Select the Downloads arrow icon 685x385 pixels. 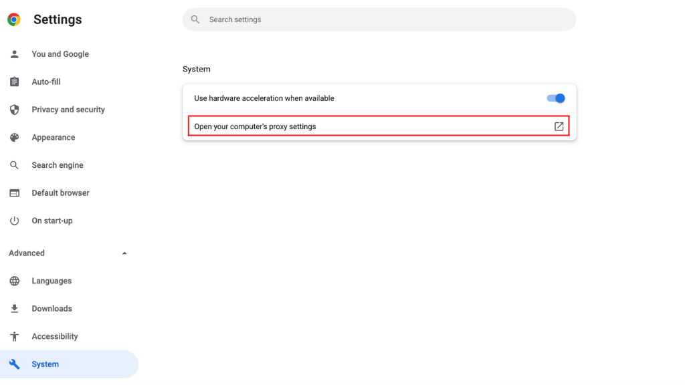click(14, 308)
